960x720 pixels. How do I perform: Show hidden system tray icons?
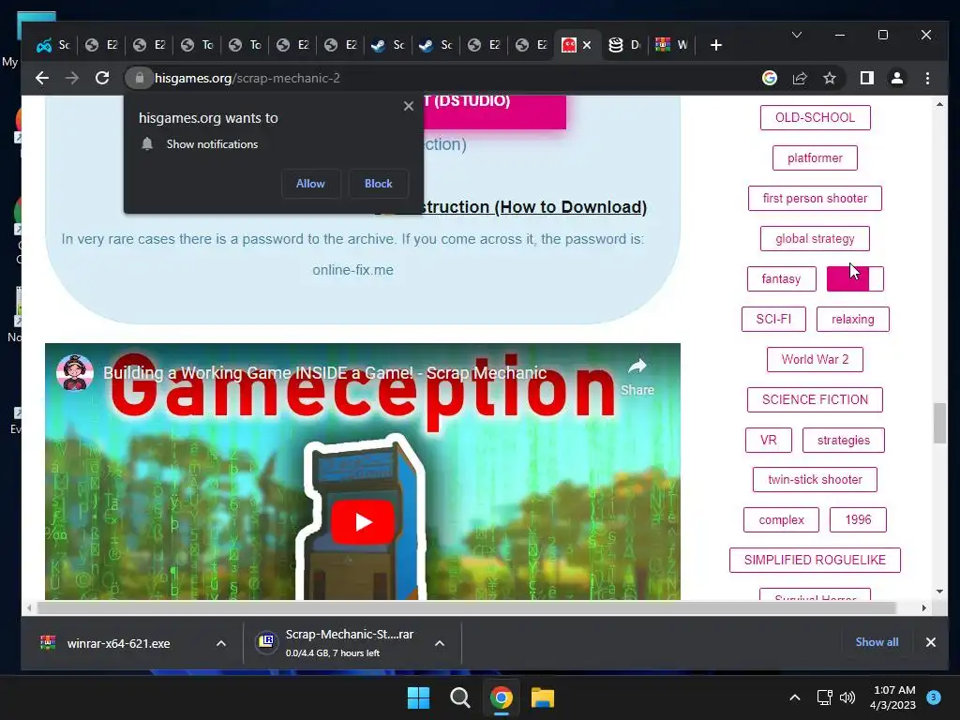(x=795, y=697)
